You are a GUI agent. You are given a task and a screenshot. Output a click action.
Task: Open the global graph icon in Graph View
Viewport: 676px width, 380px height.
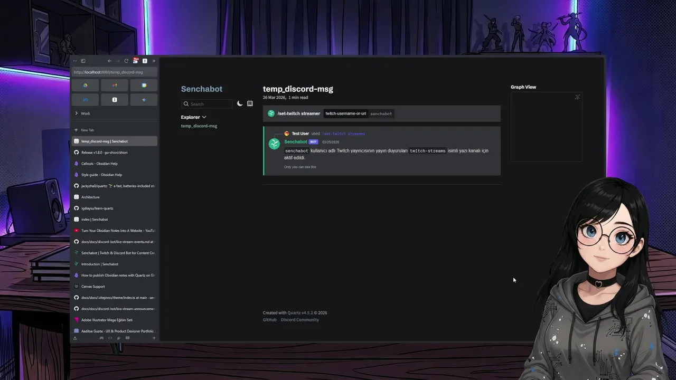click(577, 97)
